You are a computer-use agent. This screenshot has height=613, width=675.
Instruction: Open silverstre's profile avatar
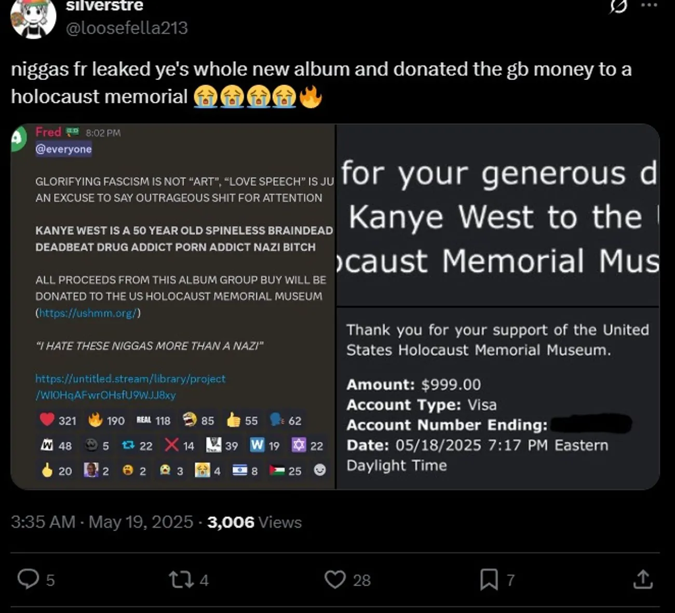[33, 19]
